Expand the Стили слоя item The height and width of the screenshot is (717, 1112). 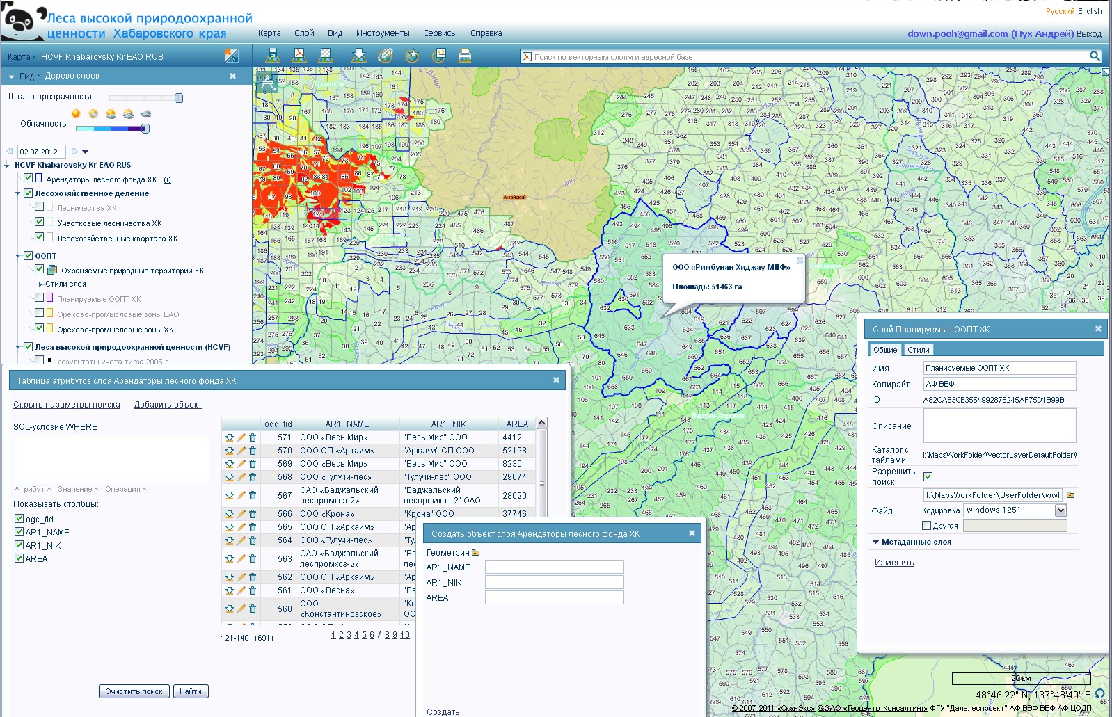[x=40, y=284]
